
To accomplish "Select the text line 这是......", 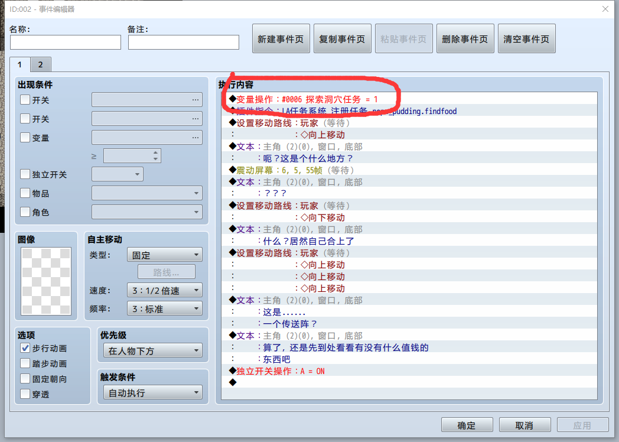I will [409, 312].
